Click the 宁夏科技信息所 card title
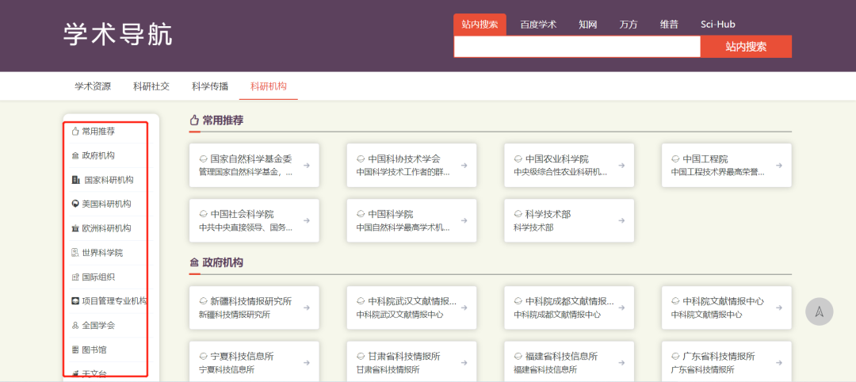The width and height of the screenshot is (856, 382). pyautogui.click(x=242, y=357)
